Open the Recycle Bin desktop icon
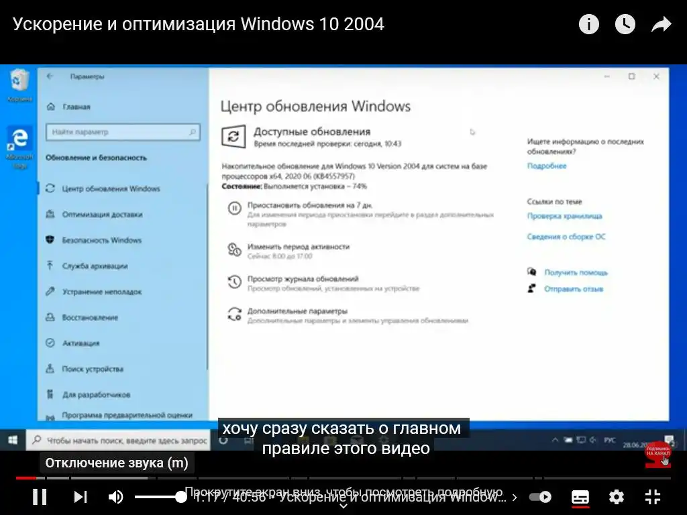687x515 pixels. [19, 85]
